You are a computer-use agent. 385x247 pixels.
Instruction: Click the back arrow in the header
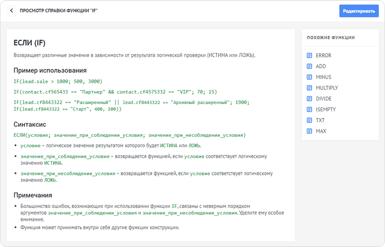coord(12,11)
